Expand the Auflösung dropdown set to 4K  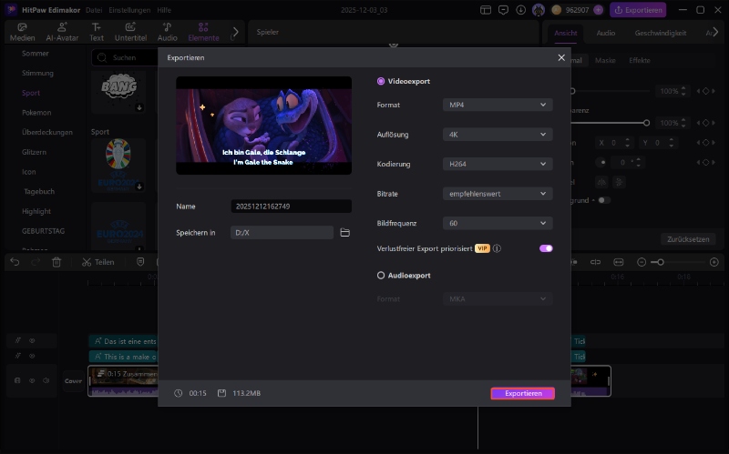[498, 135]
